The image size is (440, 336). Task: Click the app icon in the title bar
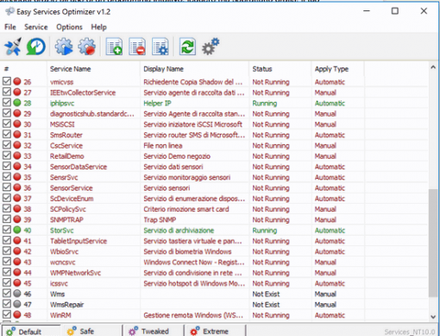click(x=9, y=11)
